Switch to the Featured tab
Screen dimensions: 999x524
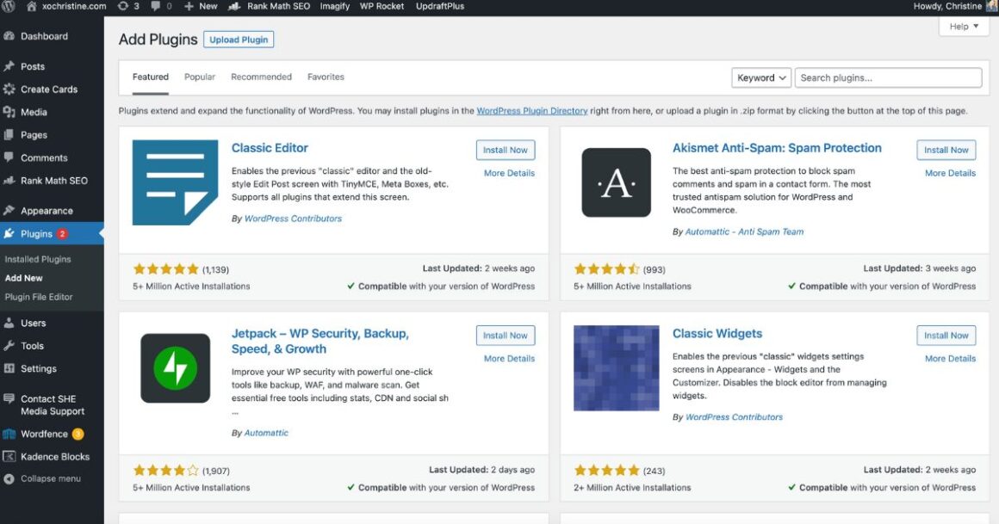(x=151, y=77)
